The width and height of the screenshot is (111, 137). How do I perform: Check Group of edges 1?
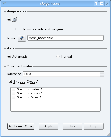coord(13,93)
